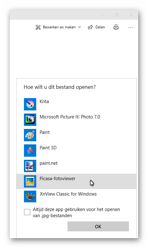Choose XnView Classic for Windows entry
The width and height of the screenshot is (148, 248).
tap(76, 196)
